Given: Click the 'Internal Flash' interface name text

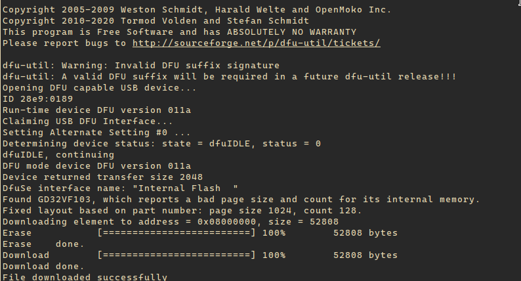Looking at the screenshot, I should (x=179, y=188).
